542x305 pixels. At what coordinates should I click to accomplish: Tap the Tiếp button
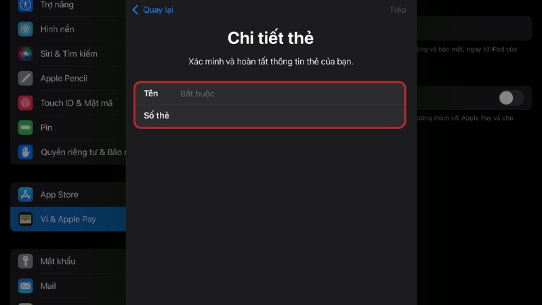[x=398, y=9]
